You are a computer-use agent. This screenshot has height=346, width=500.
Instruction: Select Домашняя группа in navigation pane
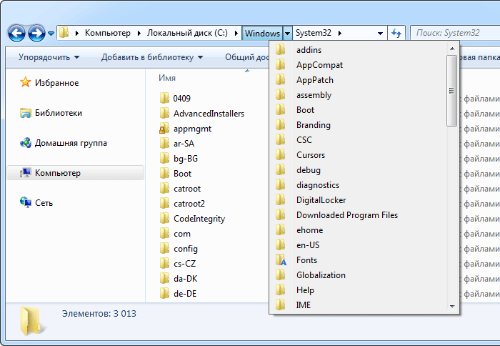pyautogui.click(x=63, y=143)
